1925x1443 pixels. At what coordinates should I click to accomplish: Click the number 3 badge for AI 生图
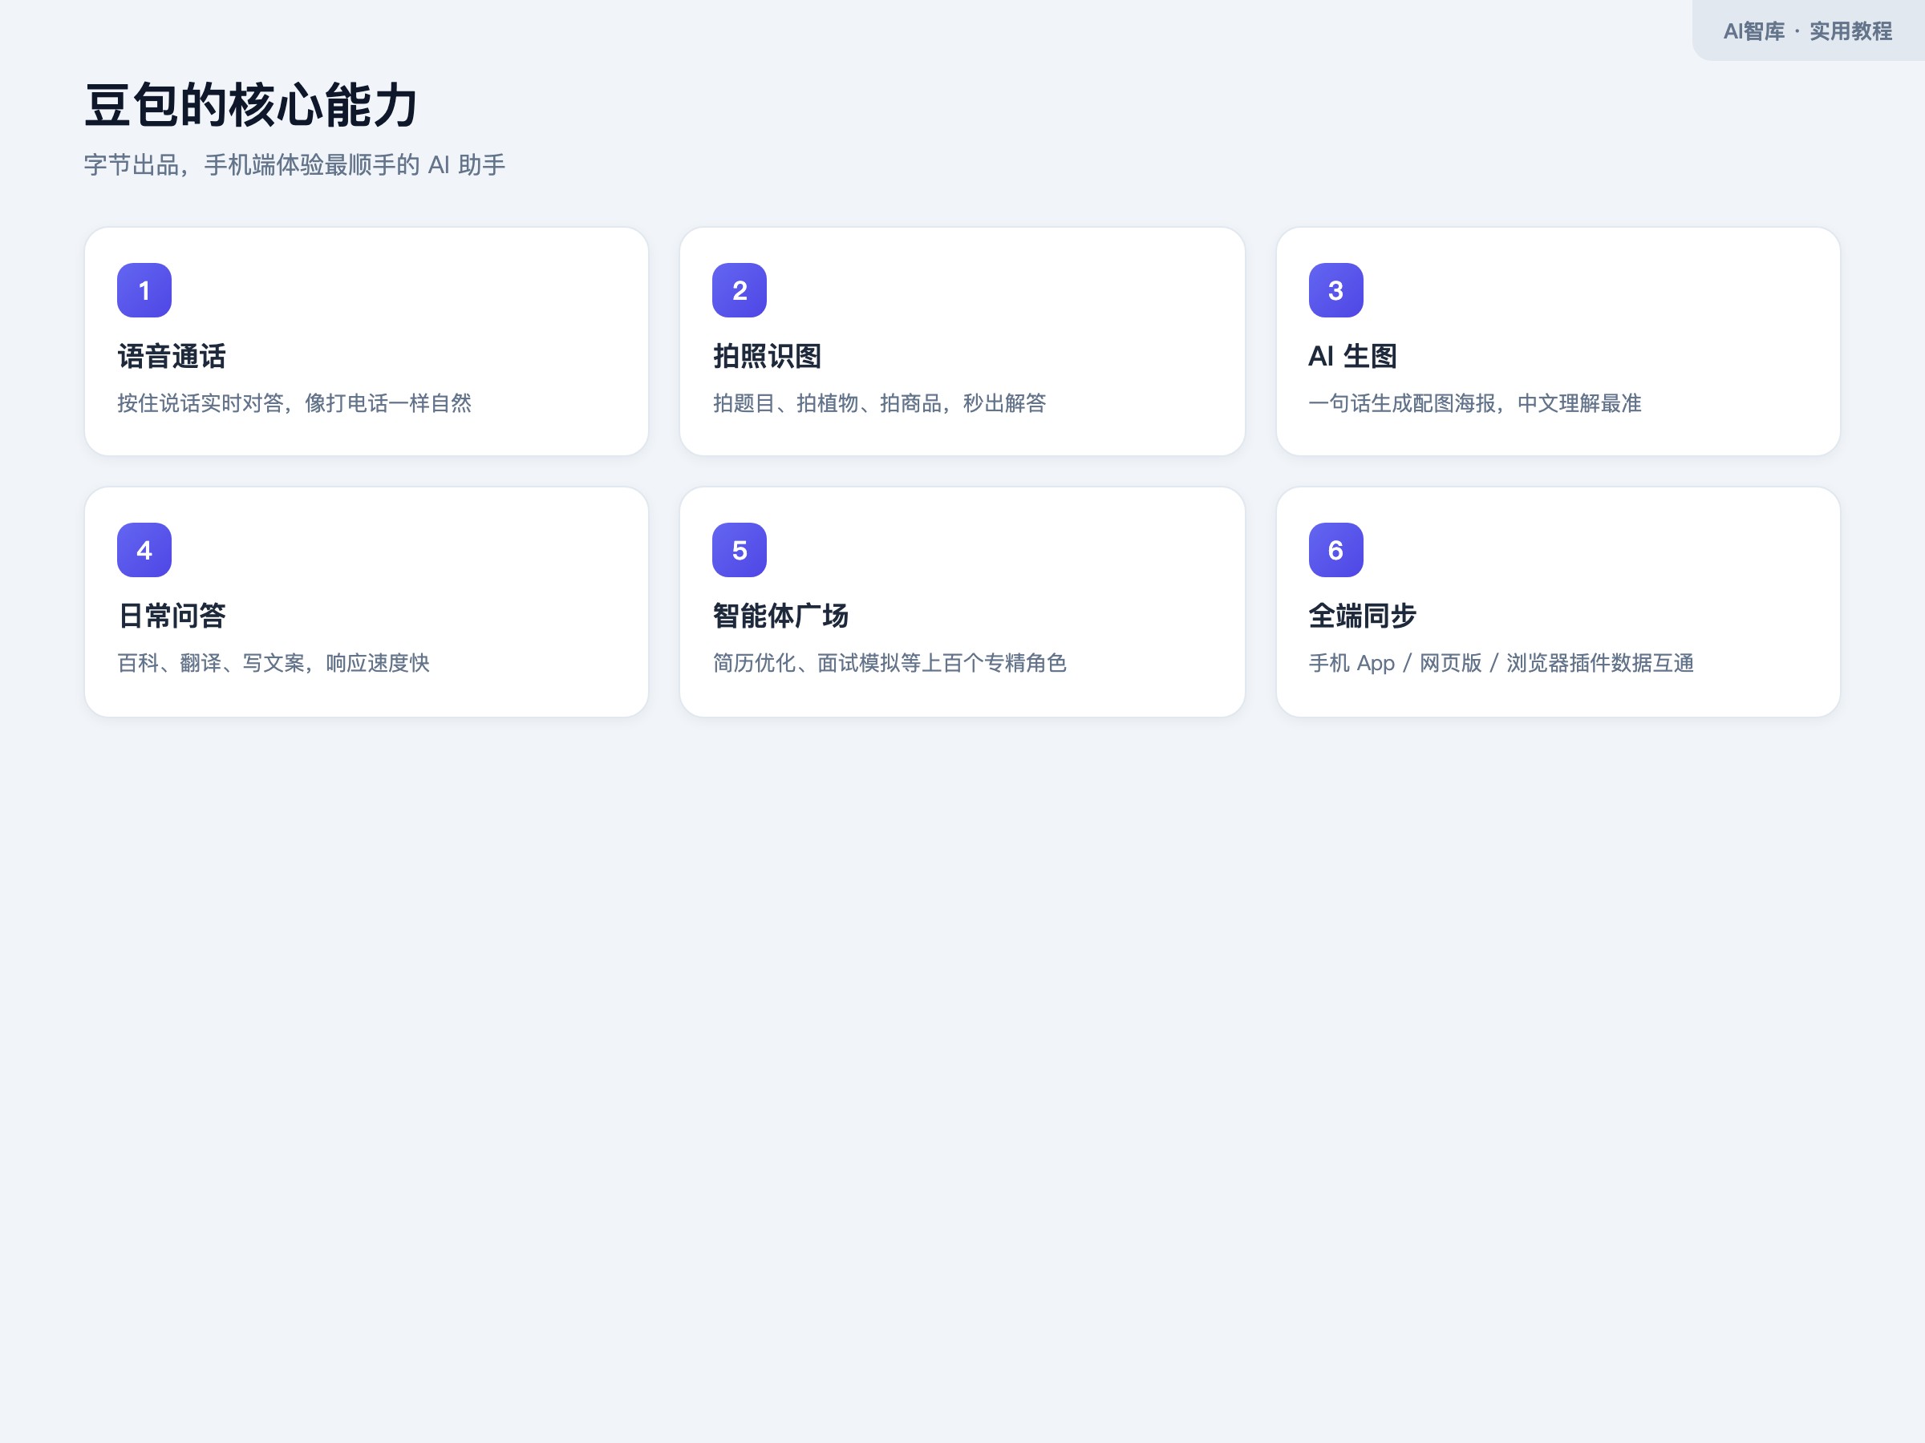coord(1335,290)
